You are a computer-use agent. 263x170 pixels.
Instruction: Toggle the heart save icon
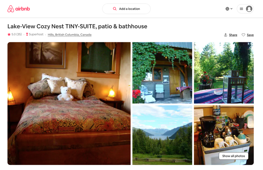[x=243, y=35]
